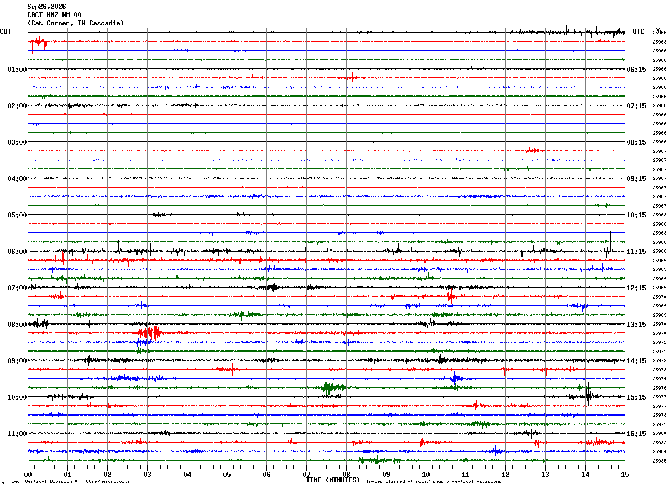The height and width of the screenshot is (489, 669).
Task: Click the 01:00 CDT hour label
Action: click(x=17, y=70)
